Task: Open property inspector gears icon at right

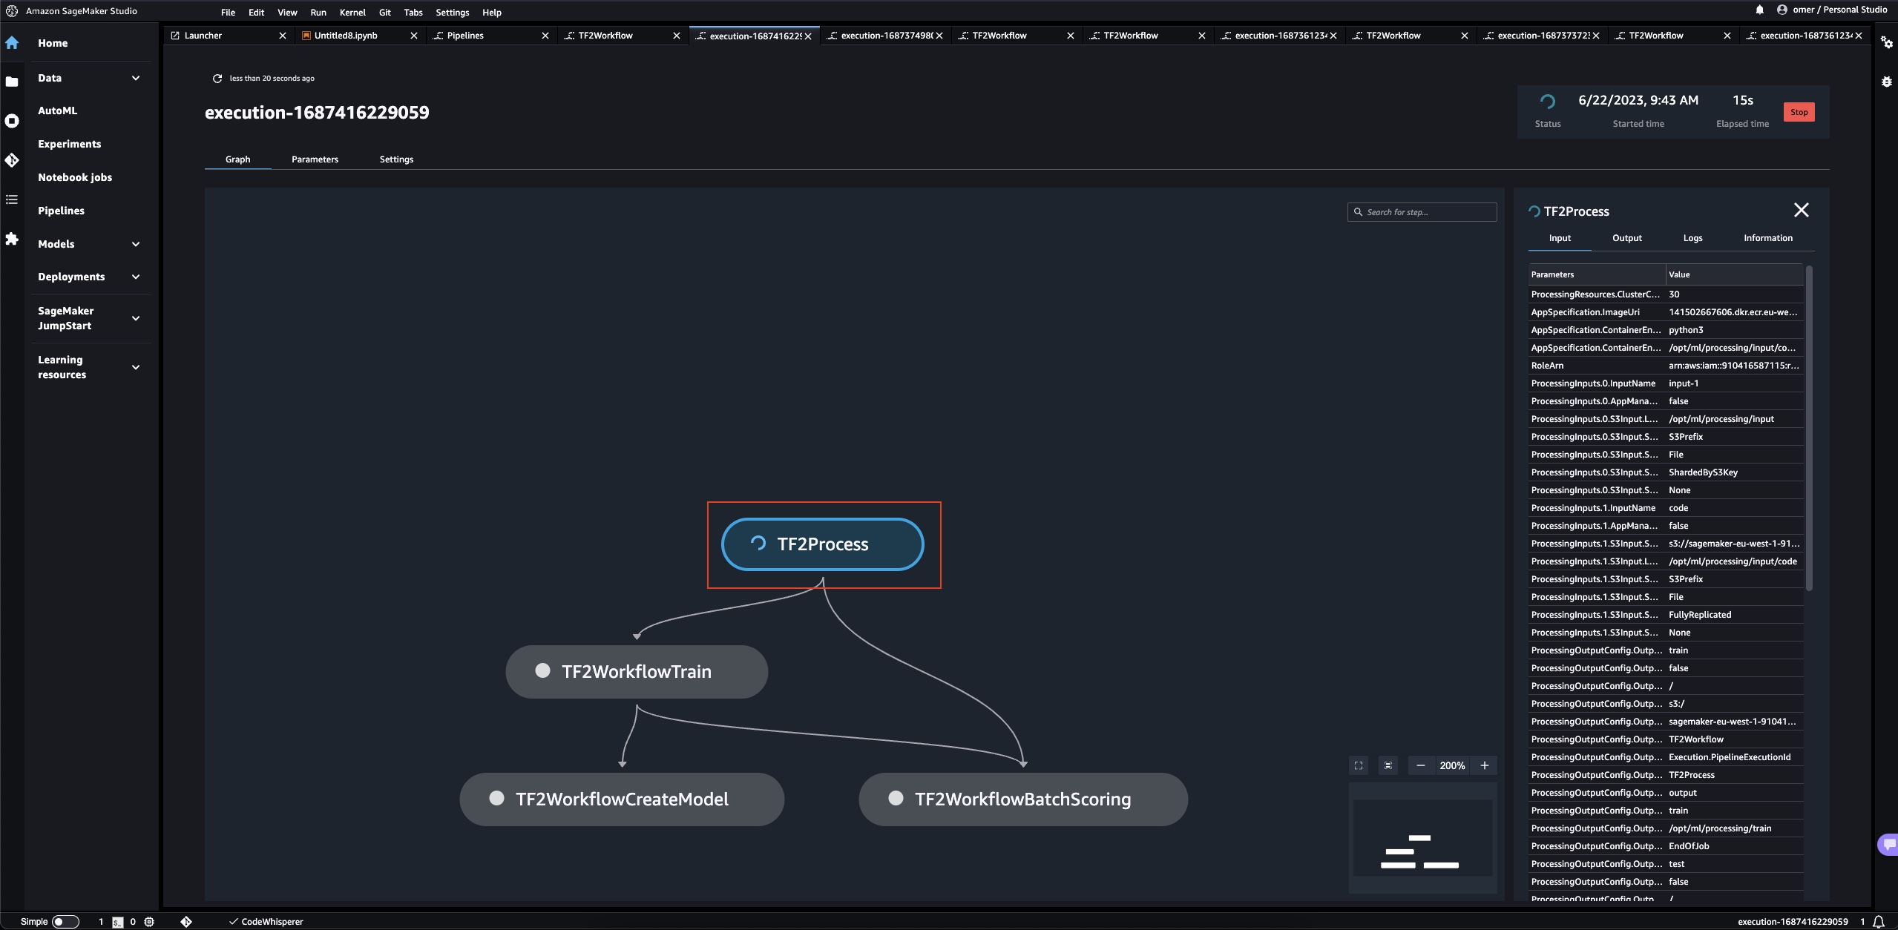Action: tap(1886, 43)
